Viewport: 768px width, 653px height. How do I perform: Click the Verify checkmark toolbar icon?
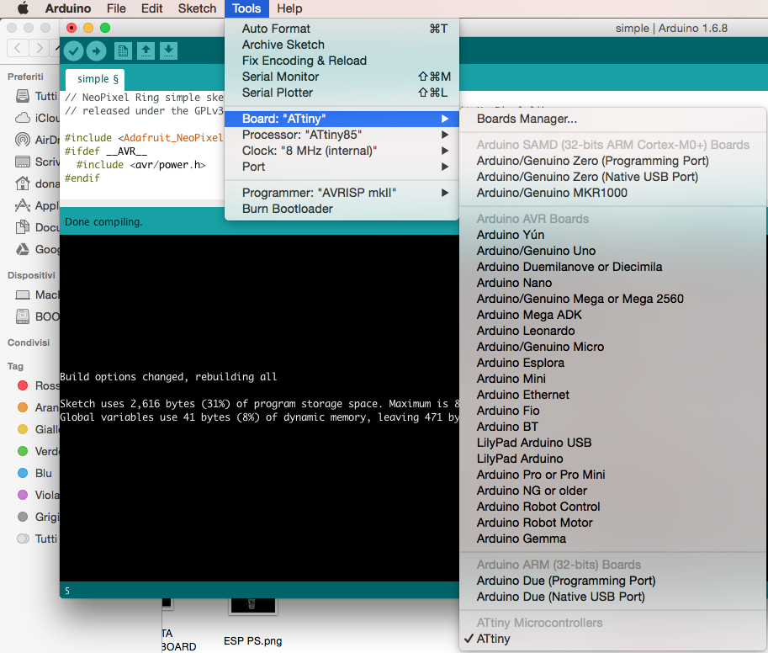pyautogui.click(x=73, y=50)
